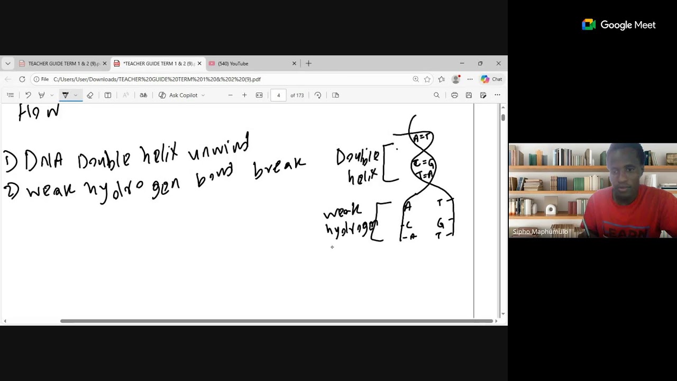Select the active *TEACHER GUIDE TERM tab
This screenshot has height=381, width=677.
click(x=158, y=63)
